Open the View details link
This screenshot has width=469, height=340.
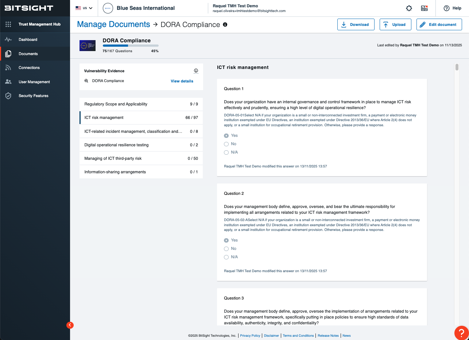point(182,81)
